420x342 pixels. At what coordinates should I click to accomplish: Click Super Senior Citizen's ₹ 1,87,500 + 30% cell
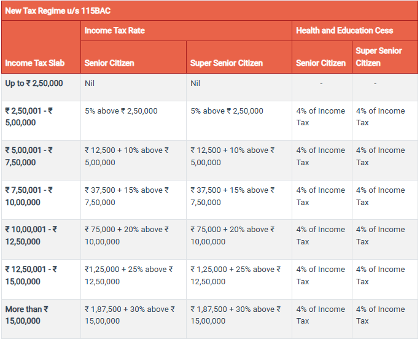tap(235, 315)
